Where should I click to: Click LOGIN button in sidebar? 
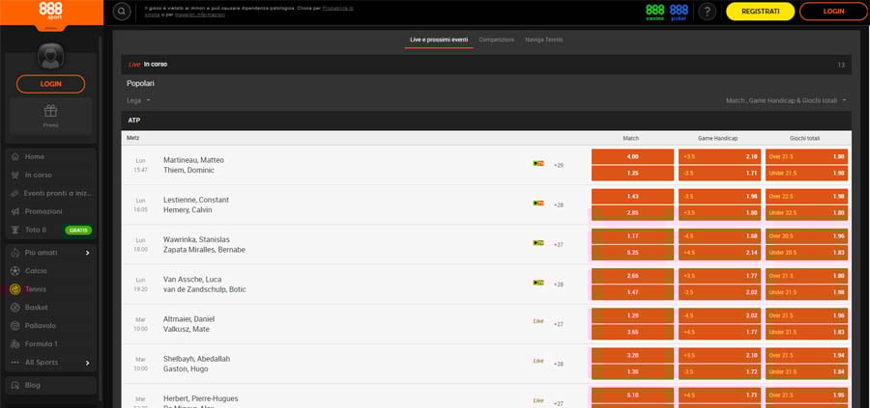50,84
